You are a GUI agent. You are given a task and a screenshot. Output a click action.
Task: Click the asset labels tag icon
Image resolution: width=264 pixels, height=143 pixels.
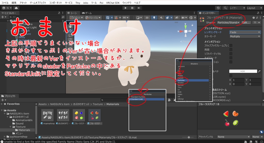coord(261,132)
